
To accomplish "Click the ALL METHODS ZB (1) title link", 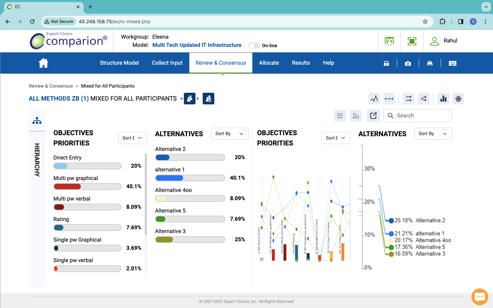I will 59,99.
